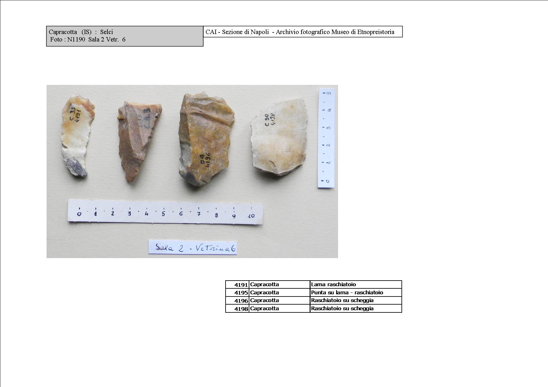The height and width of the screenshot is (387, 548).
Task: Click the 'Foto : N1190 Sala 2 Vetr. 6' line
Action: pos(88,40)
